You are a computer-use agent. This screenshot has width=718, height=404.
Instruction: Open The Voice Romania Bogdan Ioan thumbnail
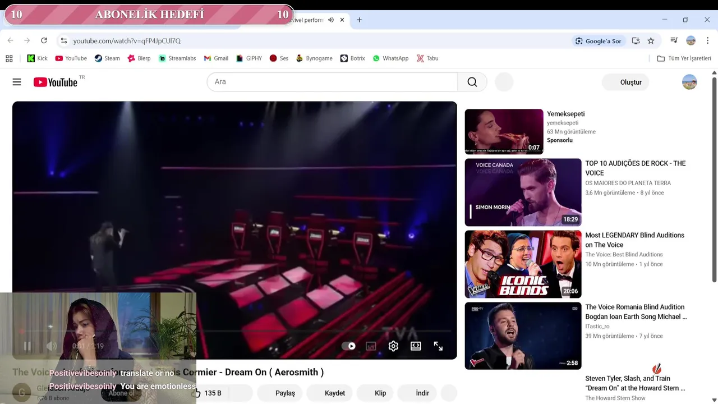click(523, 336)
